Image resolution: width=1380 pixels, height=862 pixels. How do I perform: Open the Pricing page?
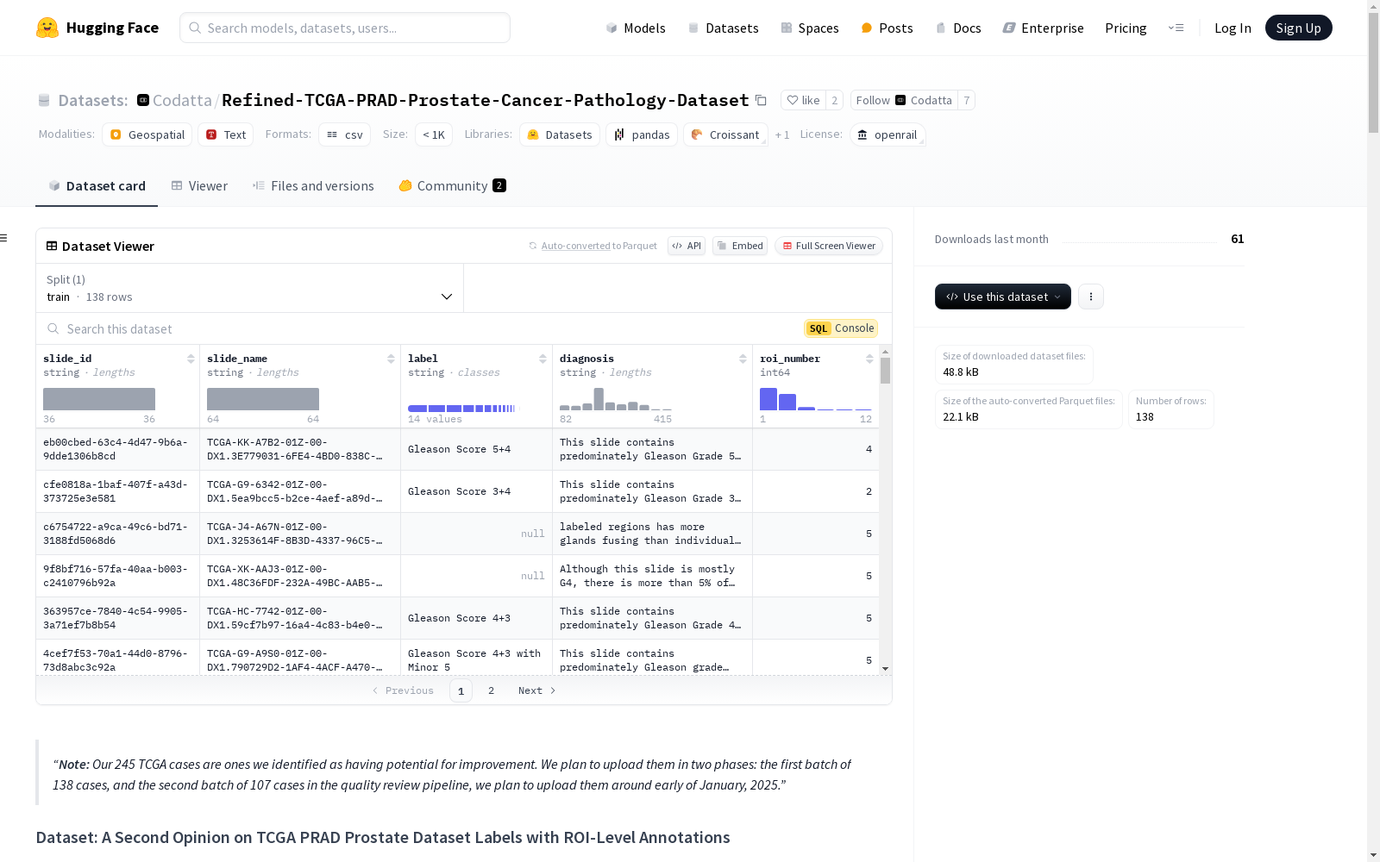(1126, 28)
